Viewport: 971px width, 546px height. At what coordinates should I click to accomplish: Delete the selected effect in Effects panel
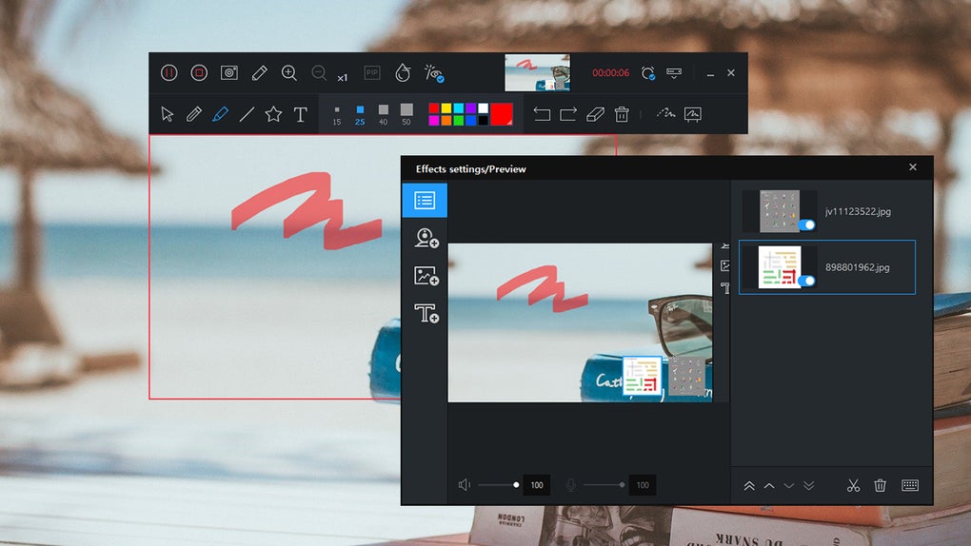880,485
